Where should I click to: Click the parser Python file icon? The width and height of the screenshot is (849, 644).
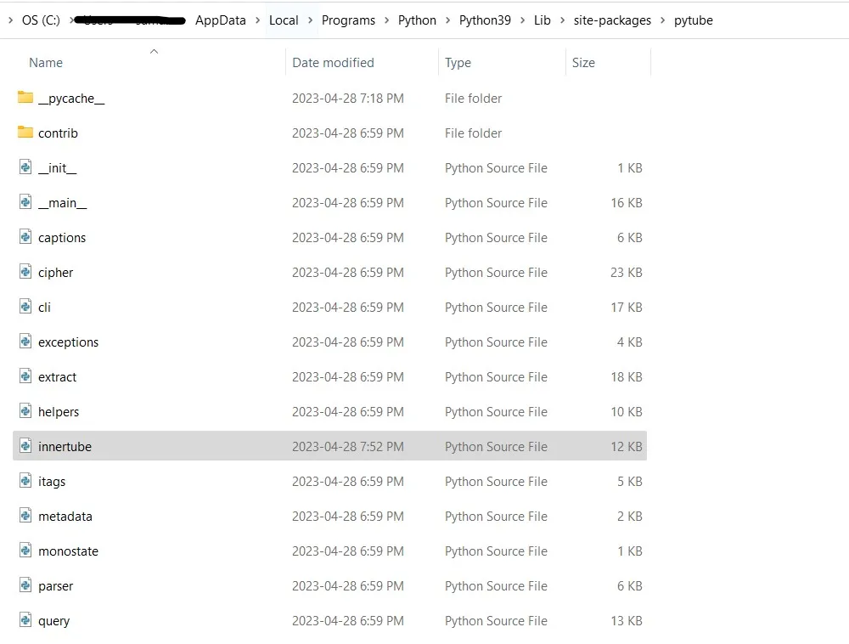pos(25,585)
